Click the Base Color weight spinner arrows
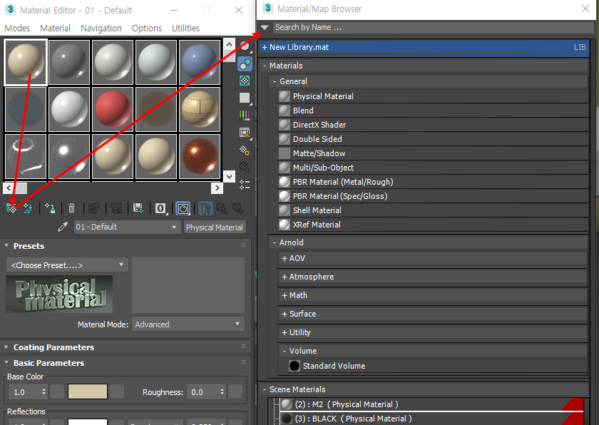 click(x=44, y=391)
